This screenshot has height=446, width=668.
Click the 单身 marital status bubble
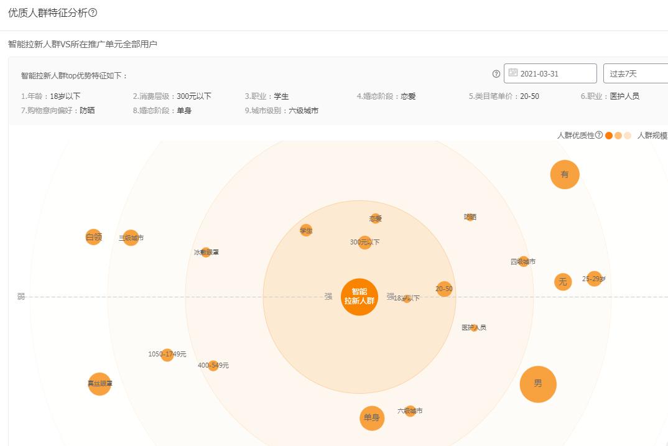pyautogui.click(x=372, y=418)
